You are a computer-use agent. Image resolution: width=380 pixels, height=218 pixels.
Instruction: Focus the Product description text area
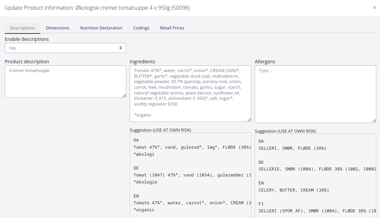point(66,81)
